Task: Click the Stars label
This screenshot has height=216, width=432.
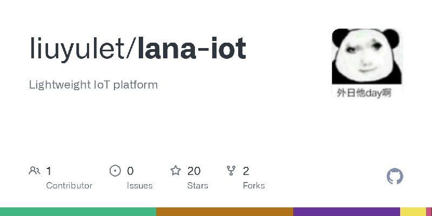Action: (198, 186)
